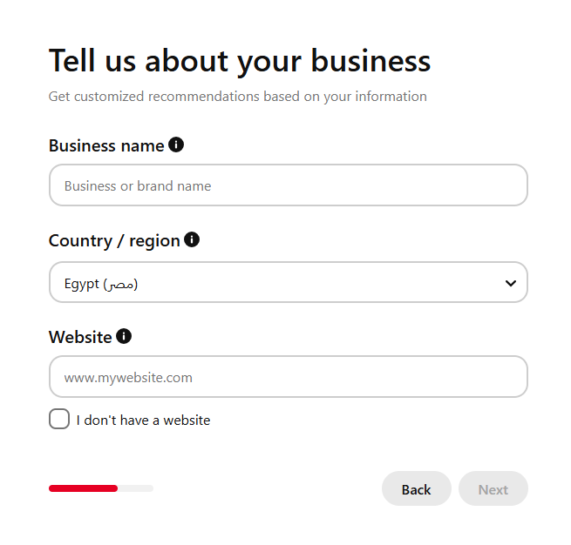Focus the Website URL input field
The width and height of the screenshot is (571, 545).
[x=288, y=378]
